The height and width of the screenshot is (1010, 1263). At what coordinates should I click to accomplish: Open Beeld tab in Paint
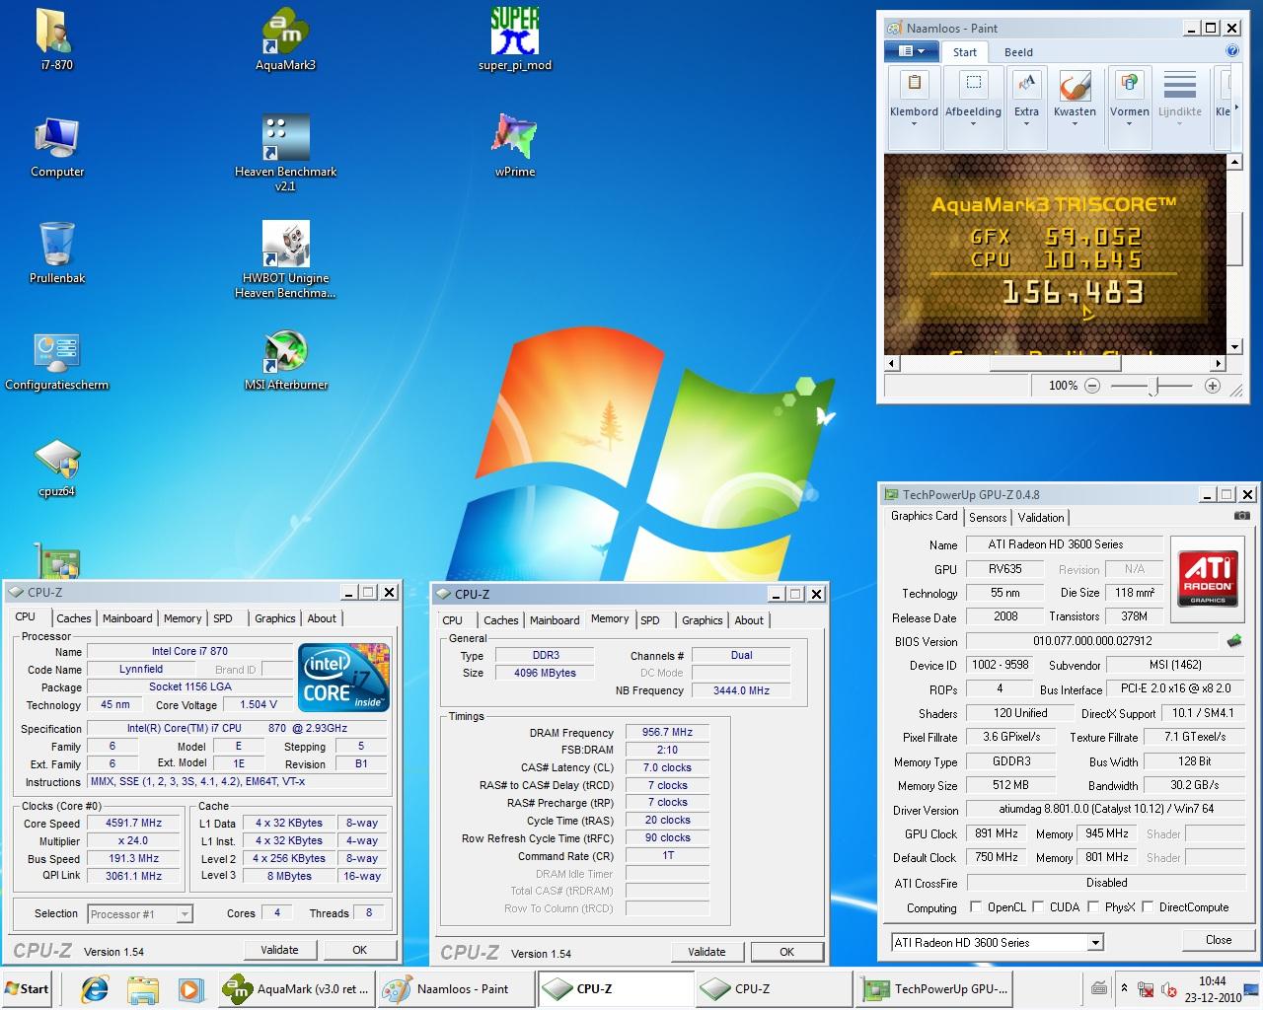pyautogui.click(x=1018, y=52)
